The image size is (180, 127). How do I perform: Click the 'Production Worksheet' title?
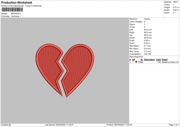coord(16,2)
